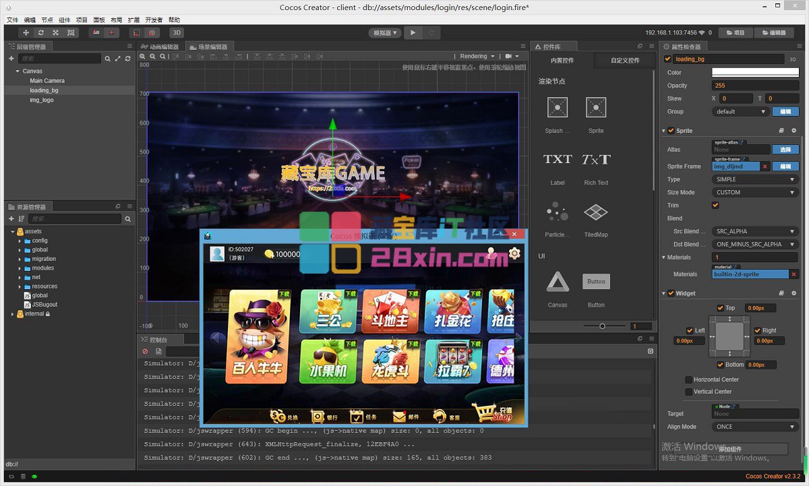Choose the Label TXT control
Image resolution: width=809 pixels, height=486 pixels.
pos(558,160)
